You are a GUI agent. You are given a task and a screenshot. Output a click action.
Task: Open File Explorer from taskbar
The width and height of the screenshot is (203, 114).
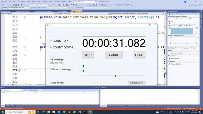(49, 112)
